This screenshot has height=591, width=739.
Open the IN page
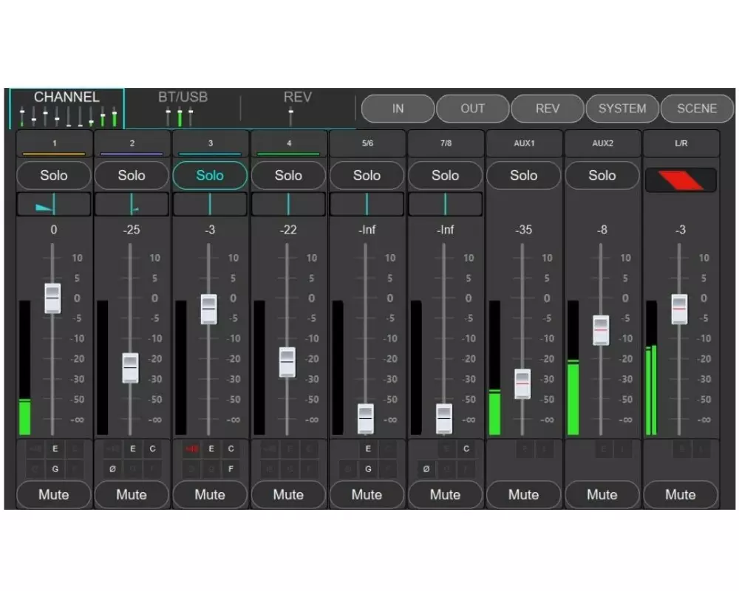pyautogui.click(x=398, y=109)
